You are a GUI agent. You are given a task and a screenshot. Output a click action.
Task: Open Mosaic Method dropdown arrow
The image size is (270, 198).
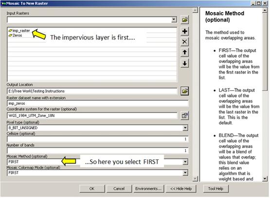coord(185,162)
